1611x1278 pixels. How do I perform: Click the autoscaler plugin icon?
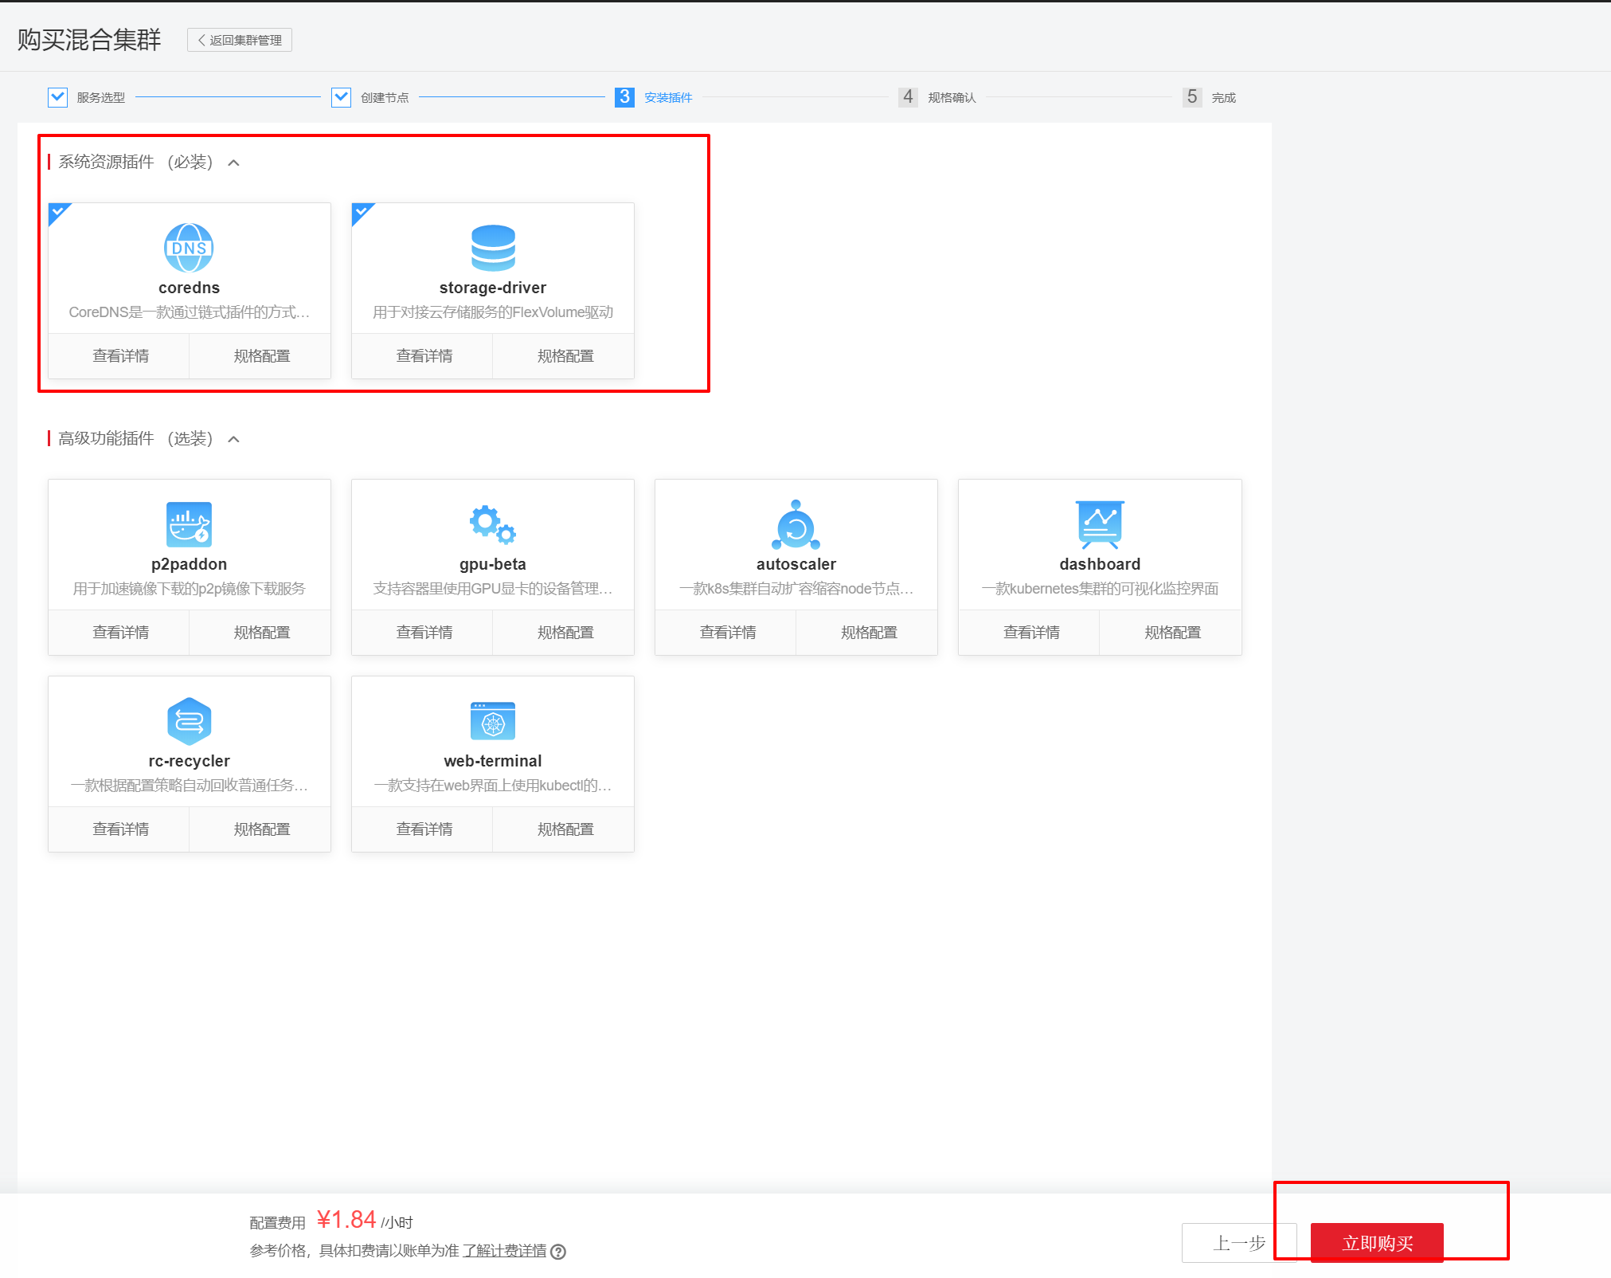pos(796,525)
